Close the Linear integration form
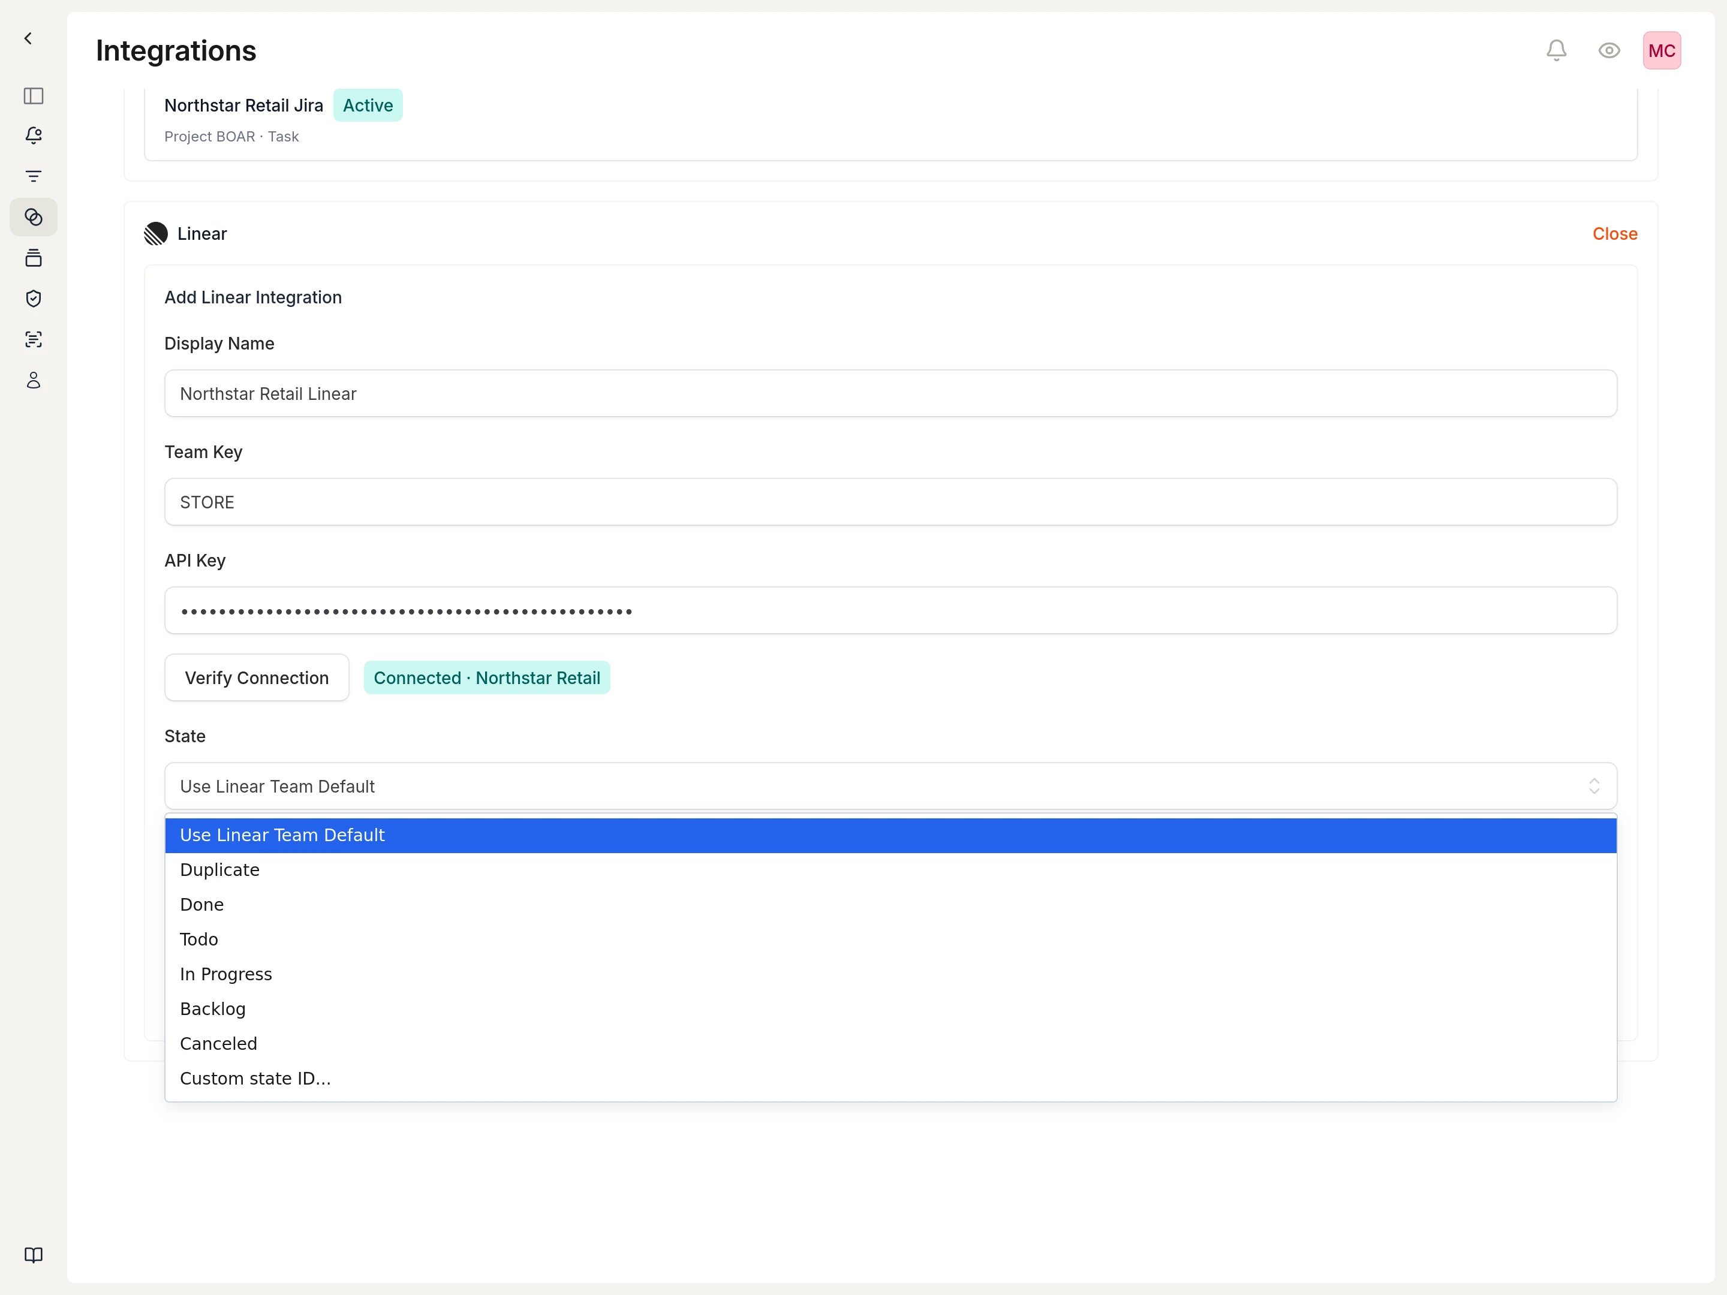This screenshot has width=1727, height=1295. pos(1615,233)
